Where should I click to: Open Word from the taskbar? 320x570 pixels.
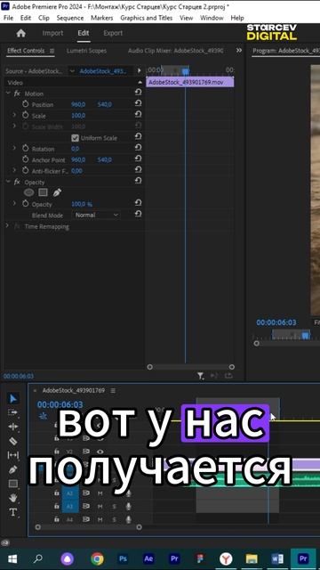(x=277, y=558)
